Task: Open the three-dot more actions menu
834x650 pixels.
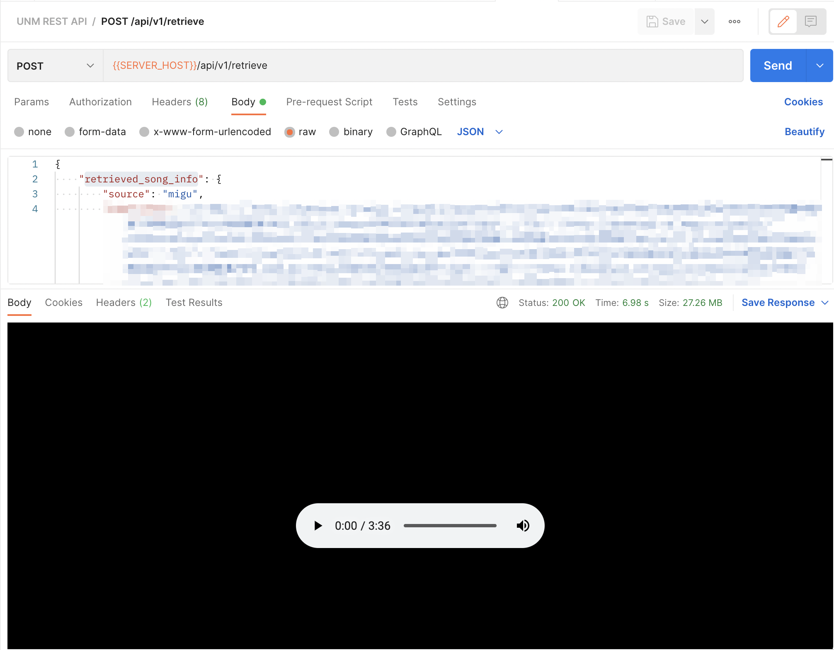Action: pyautogui.click(x=735, y=22)
